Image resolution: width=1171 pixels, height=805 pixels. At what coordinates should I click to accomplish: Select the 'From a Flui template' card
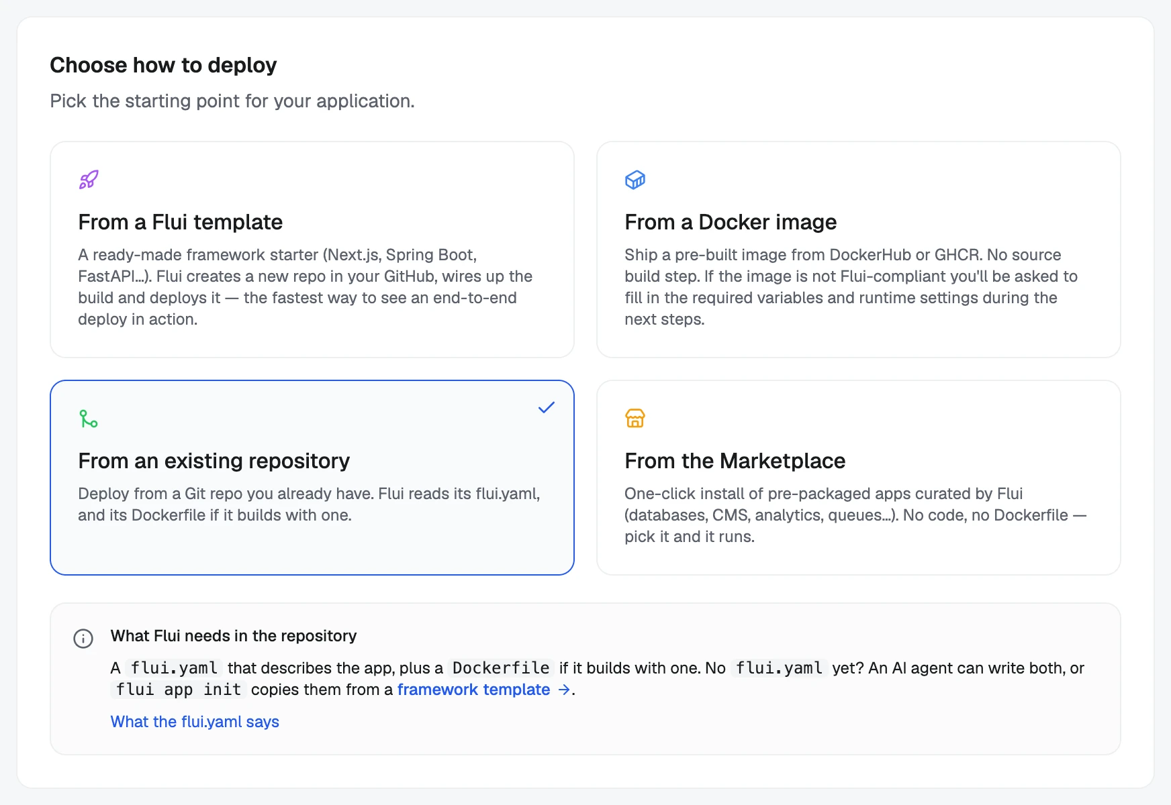click(312, 250)
